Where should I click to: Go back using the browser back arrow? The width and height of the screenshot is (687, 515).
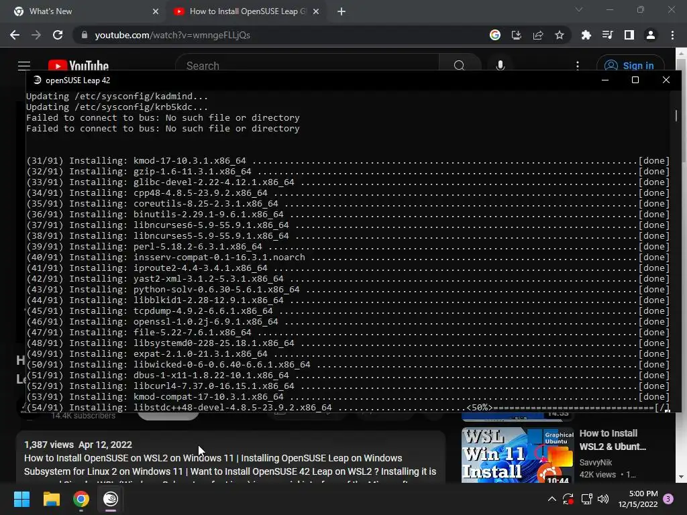(x=15, y=35)
